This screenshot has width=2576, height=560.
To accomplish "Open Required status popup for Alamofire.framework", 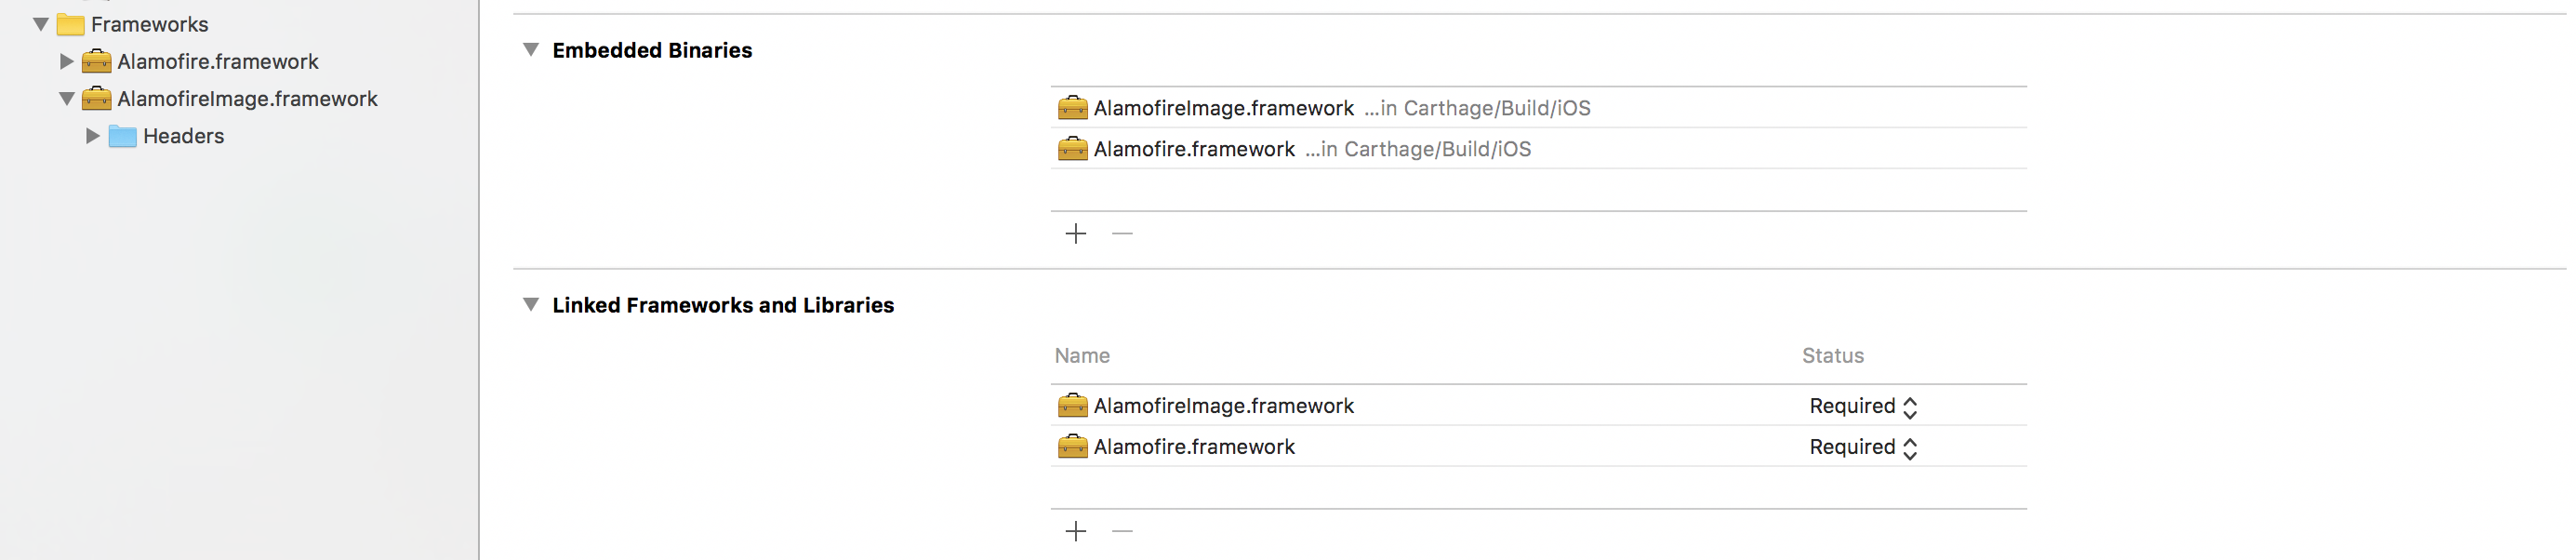I will point(1863,447).
